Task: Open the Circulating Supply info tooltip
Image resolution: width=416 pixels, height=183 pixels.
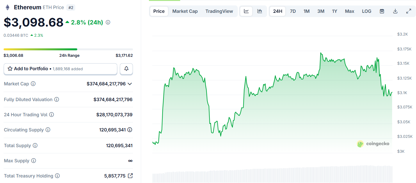Action: 48,130
